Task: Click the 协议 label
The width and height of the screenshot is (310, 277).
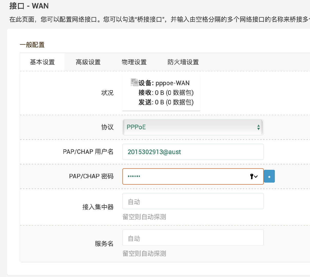Action: (x=107, y=127)
